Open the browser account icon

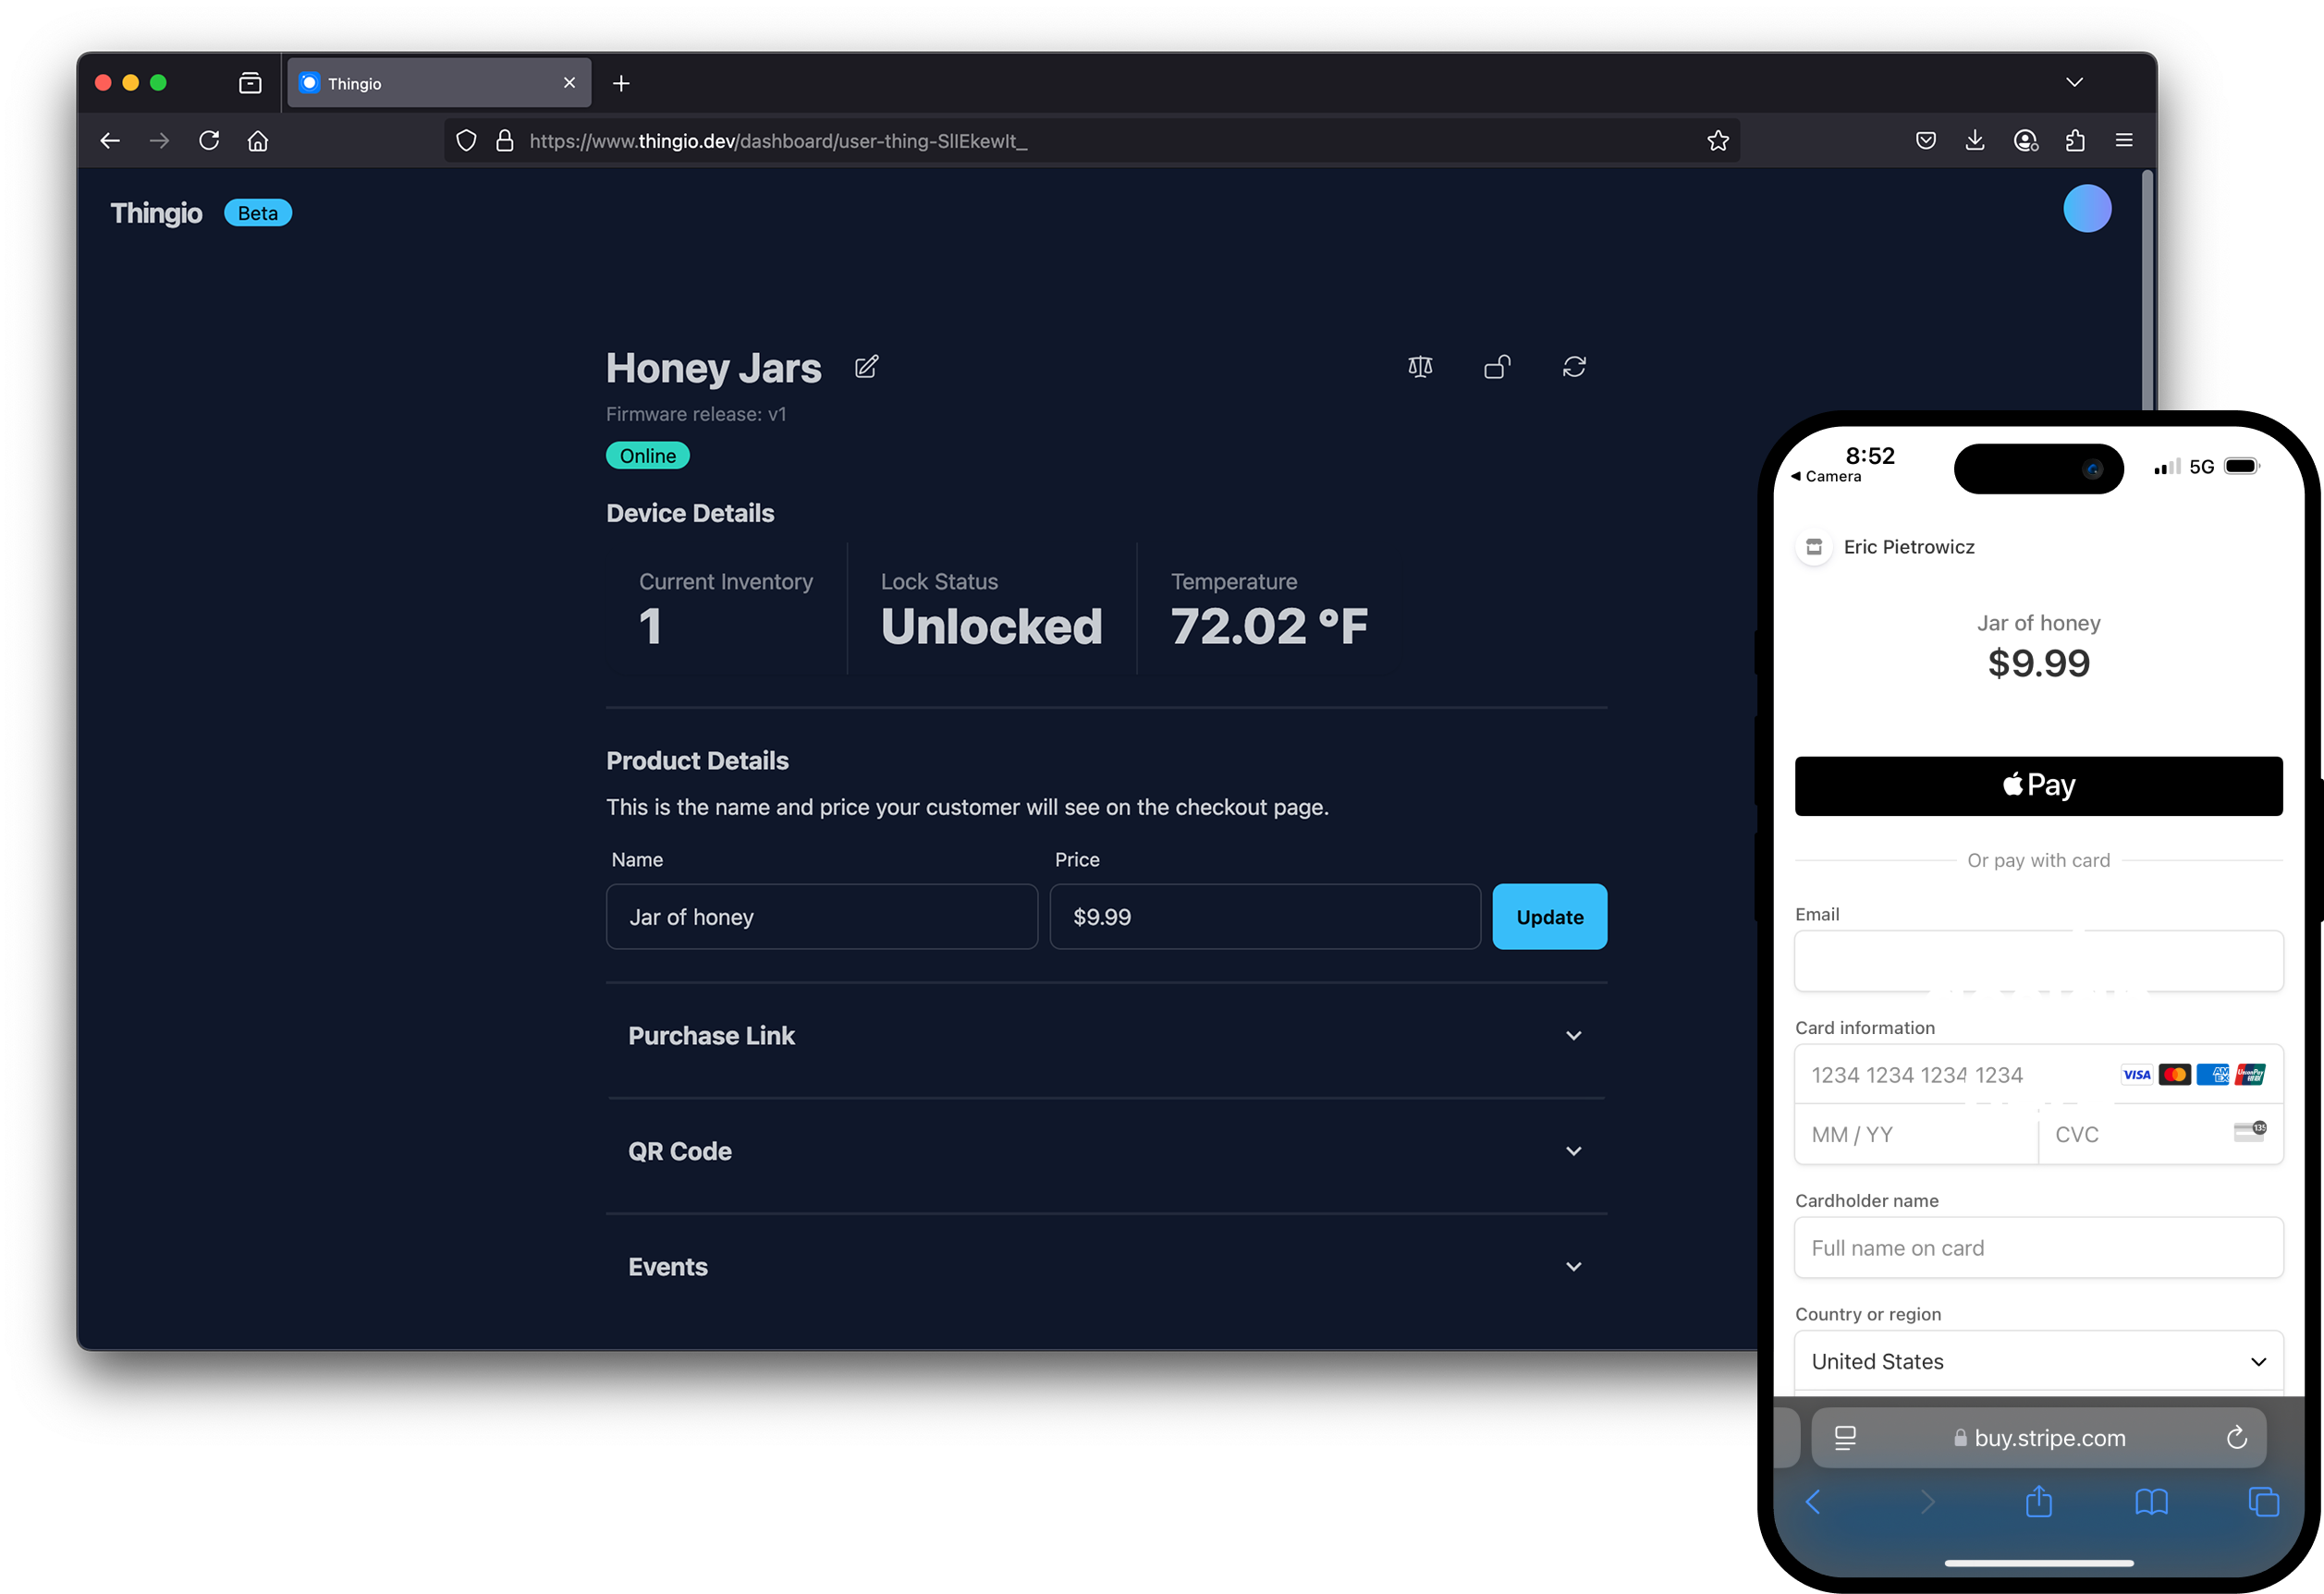(2026, 140)
